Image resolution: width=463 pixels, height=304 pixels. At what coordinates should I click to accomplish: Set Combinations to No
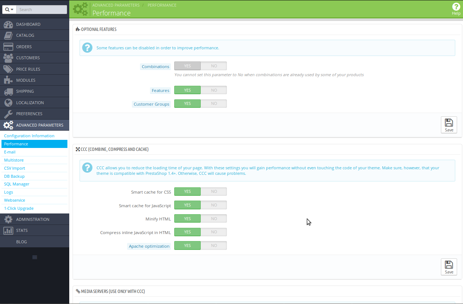[x=214, y=66]
